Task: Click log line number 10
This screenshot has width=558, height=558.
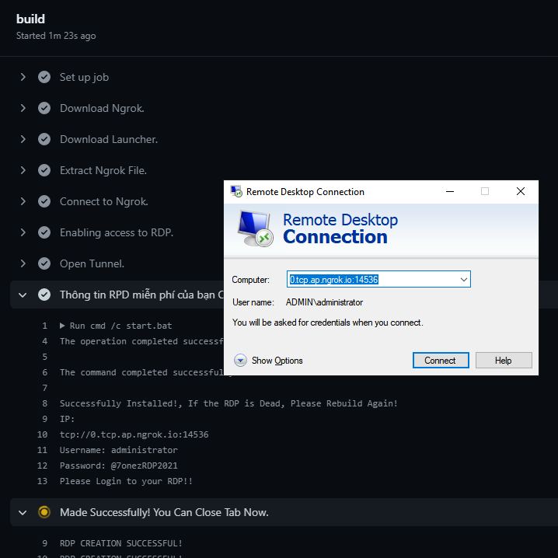Action: (42, 434)
